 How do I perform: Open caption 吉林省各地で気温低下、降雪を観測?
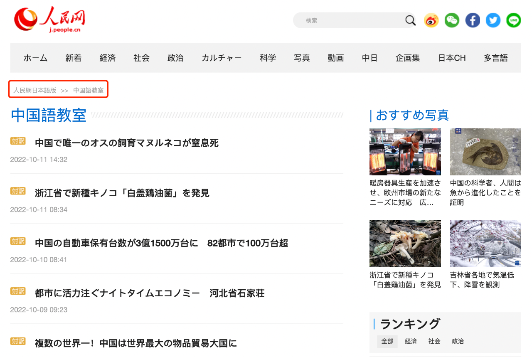tap(482, 280)
